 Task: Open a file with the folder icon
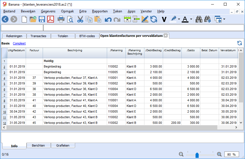33,19
